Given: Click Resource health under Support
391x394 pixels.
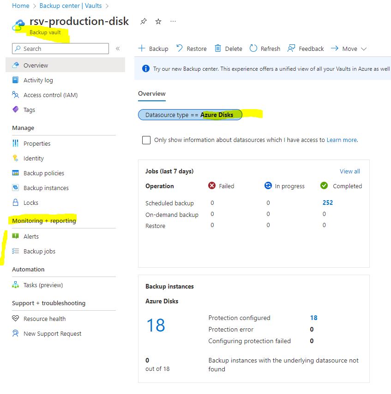Looking at the screenshot, I should pos(44,319).
